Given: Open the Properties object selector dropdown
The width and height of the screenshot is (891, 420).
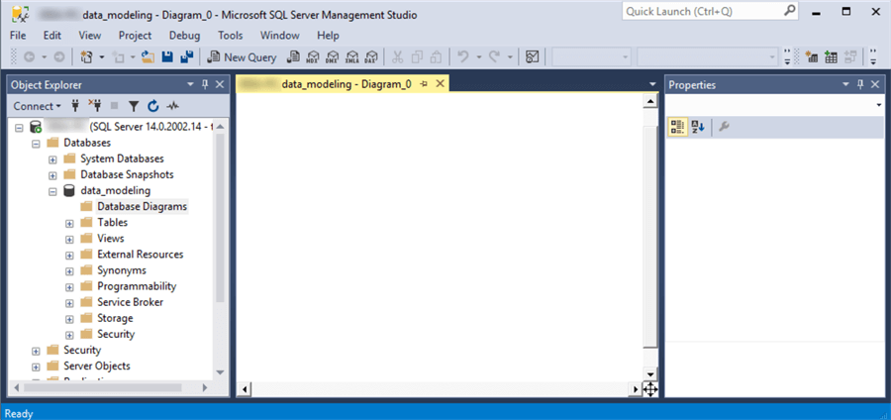Looking at the screenshot, I should (x=878, y=105).
